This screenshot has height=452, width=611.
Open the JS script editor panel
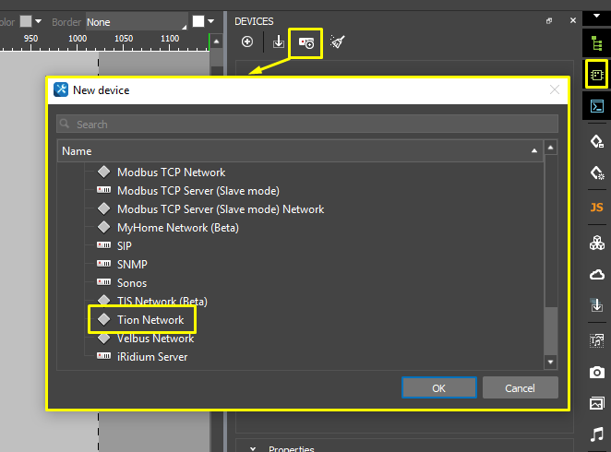(x=596, y=208)
